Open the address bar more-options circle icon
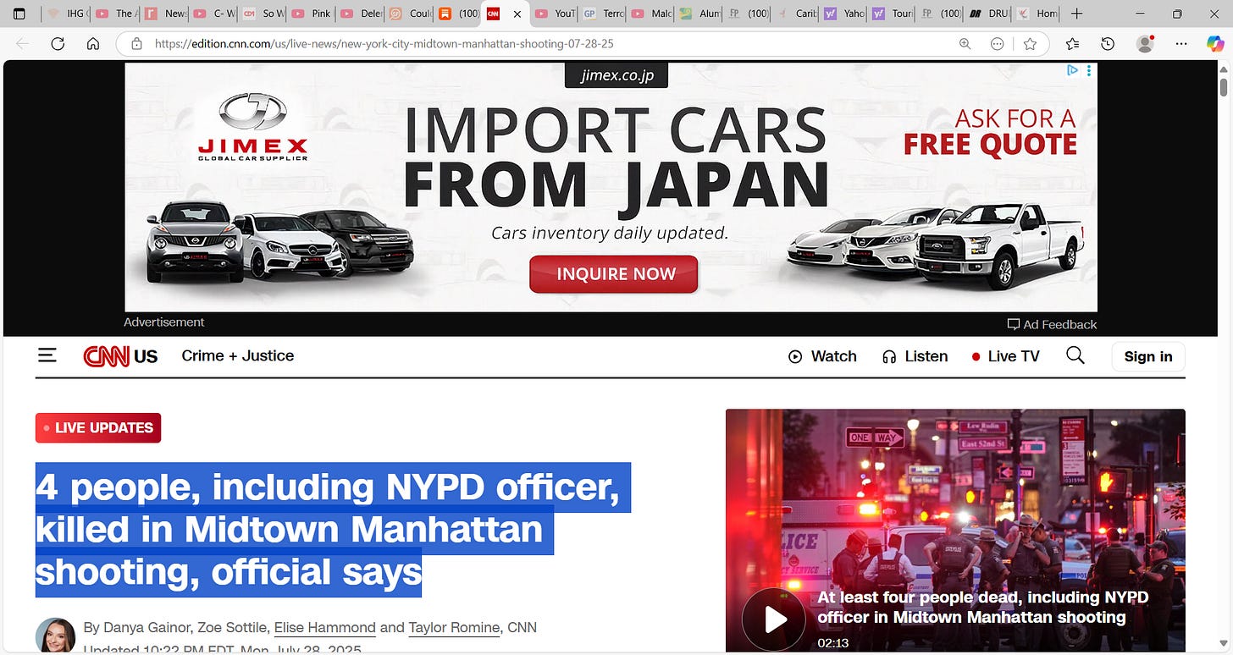Viewport: 1233px width, 655px height. point(997,44)
